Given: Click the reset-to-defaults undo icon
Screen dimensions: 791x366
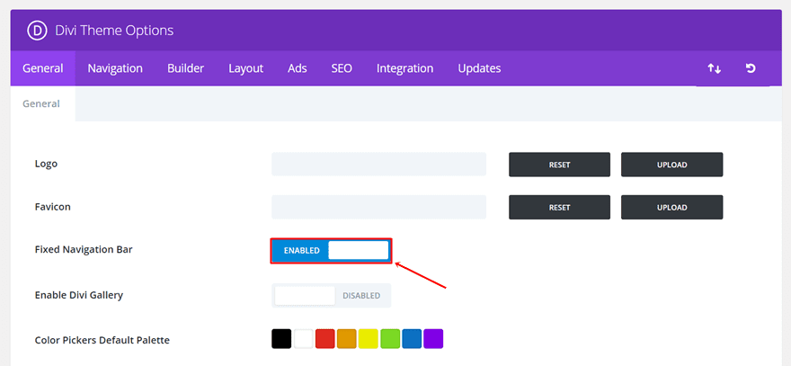Looking at the screenshot, I should coord(751,68).
